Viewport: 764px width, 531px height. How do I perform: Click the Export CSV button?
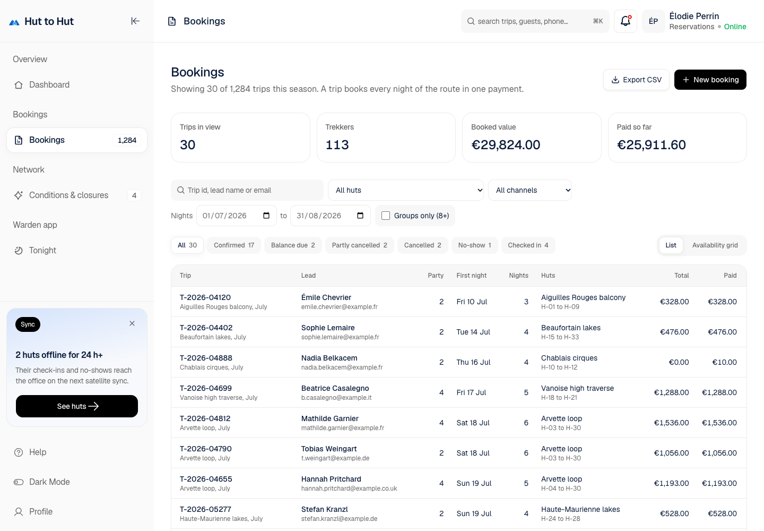pos(636,80)
